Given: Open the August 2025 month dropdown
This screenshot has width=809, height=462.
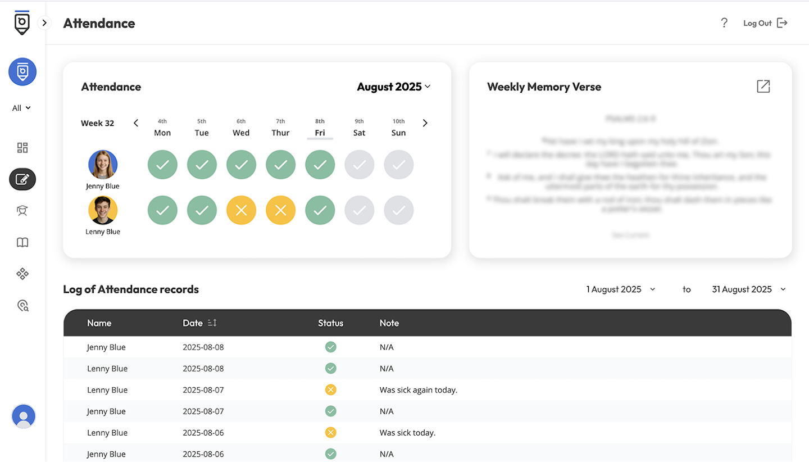Looking at the screenshot, I should coord(394,87).
